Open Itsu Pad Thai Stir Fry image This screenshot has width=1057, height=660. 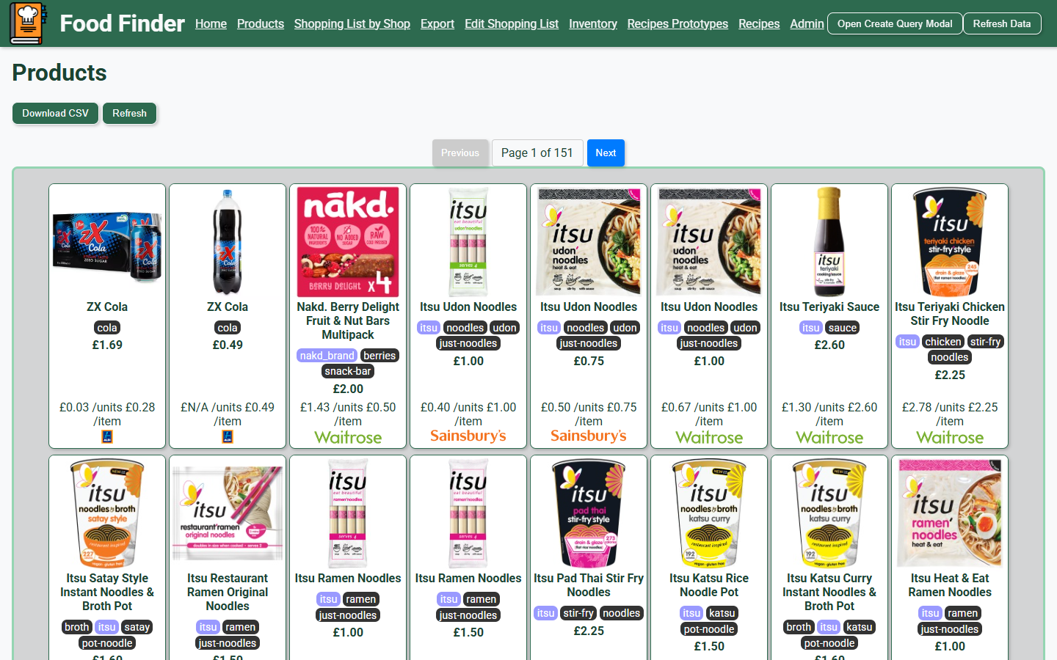point(589,513)
